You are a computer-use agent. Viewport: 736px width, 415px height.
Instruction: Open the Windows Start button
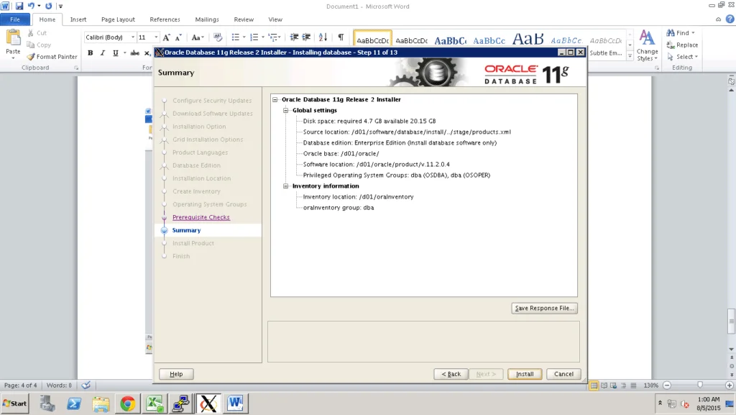click(15, 403)
